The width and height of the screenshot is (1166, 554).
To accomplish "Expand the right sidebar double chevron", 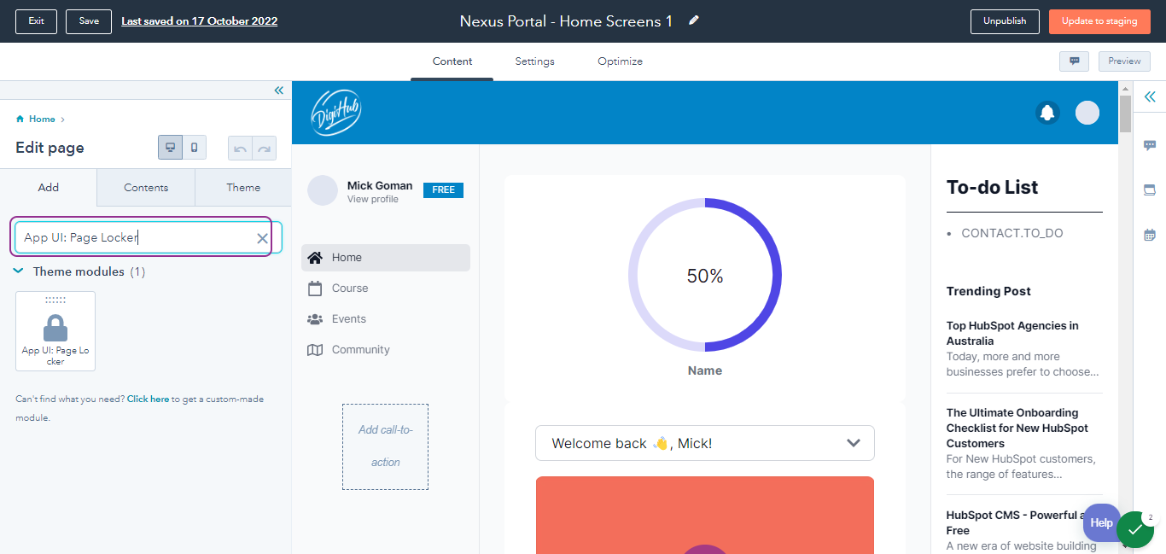I will click(x=1150, y=96).
